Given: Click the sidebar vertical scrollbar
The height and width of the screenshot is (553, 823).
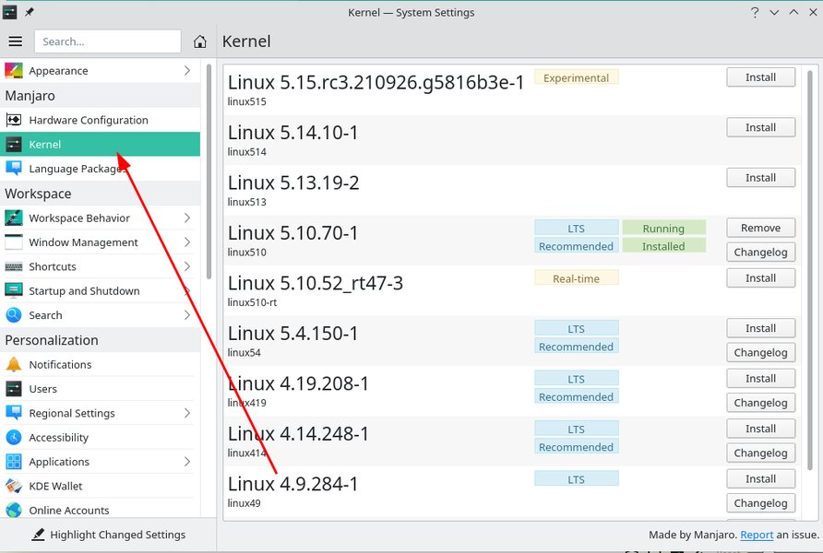Looking at the screenshot, I should [209, 172].
